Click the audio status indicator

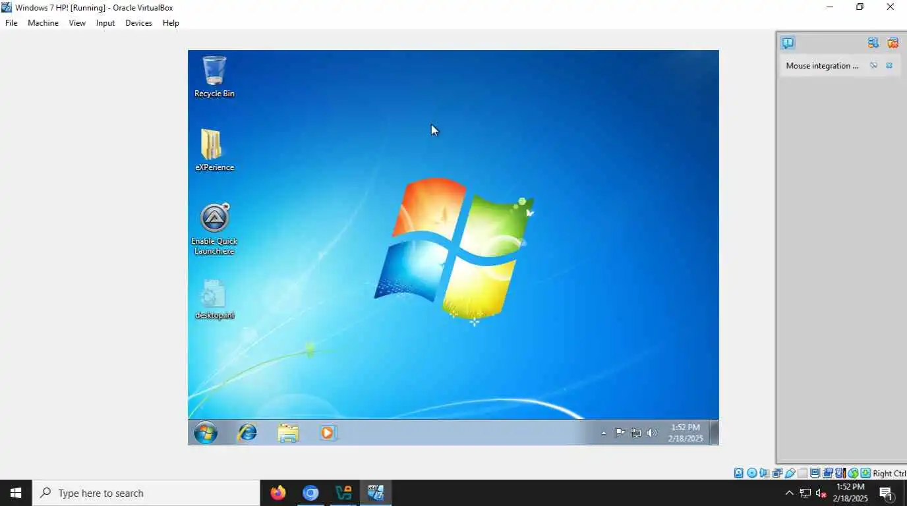[764, 473]
